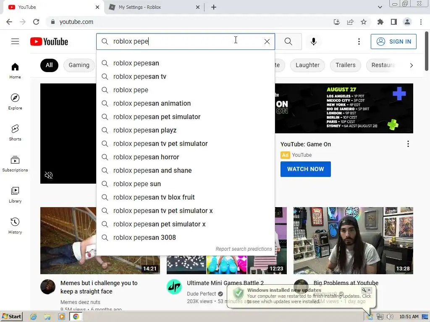
Task: Click the YouTube logo
Action: coord(49,42)
